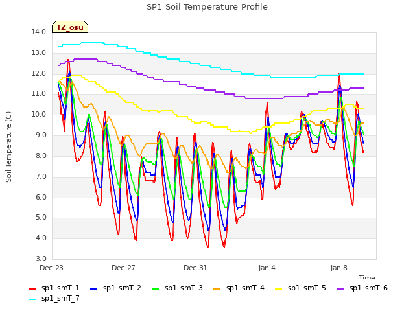Click the 5.0 y-axis tick label
Screen dimensions: 415x311
pyautogui.click(x=40, y=218)
